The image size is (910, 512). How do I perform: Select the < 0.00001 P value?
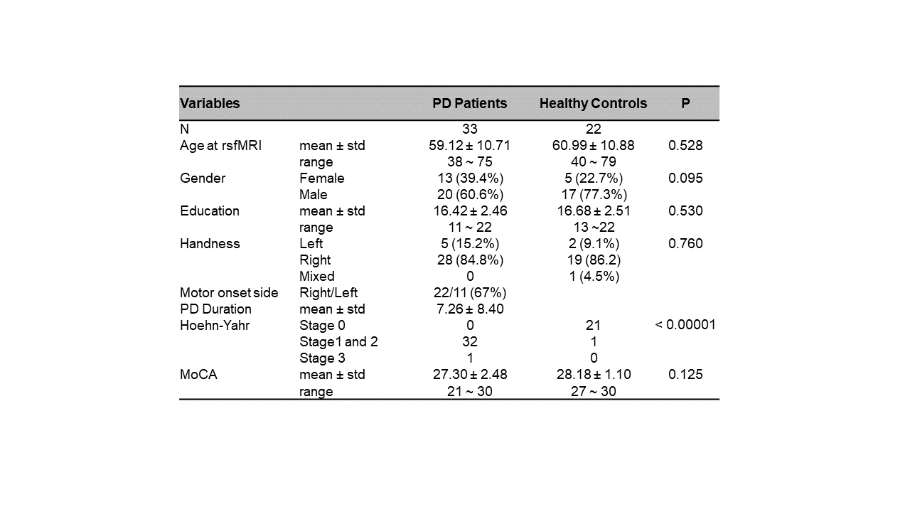point(685,325)
